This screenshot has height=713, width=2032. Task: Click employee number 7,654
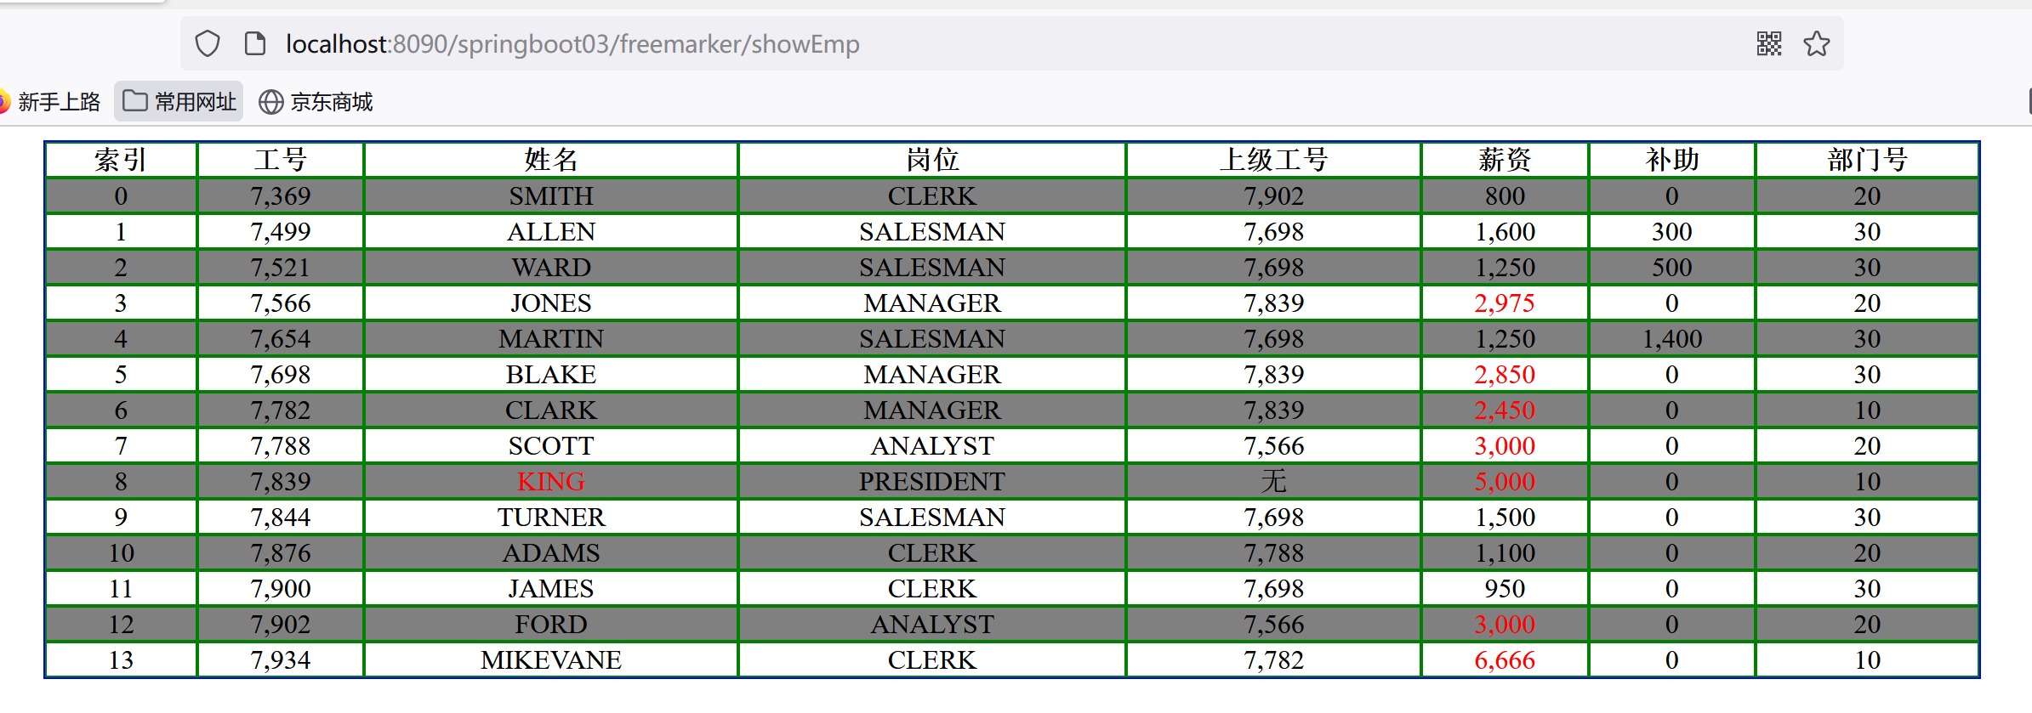[x=281, y=338]
